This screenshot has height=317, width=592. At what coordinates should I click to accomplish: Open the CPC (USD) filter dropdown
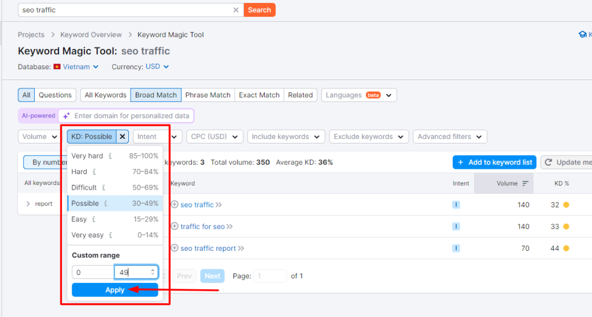point(214,137)
